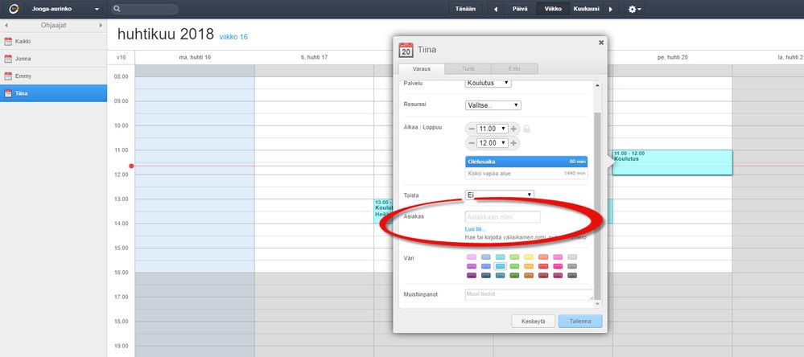This screenshot has height=357, width=804.
Task: Increase the start time with plus
Action: [x=513, y=129]
